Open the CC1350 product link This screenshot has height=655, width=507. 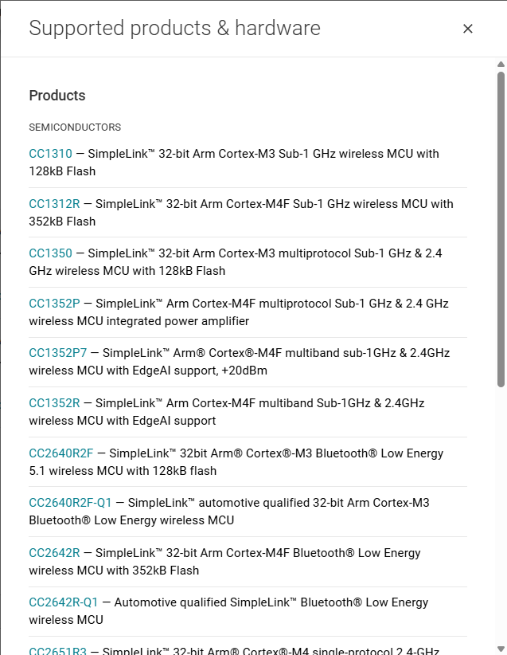click(50, 253)
